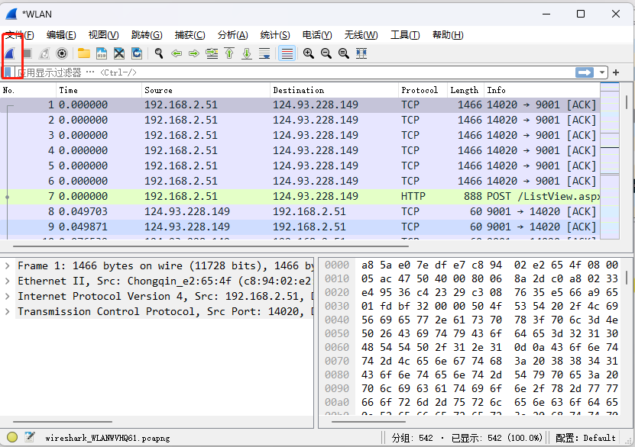Open display filter history dropdown arrow
635x447 pixels.
(x=602, y=72)
